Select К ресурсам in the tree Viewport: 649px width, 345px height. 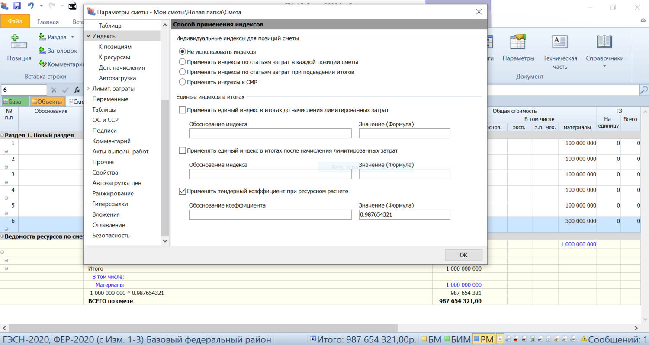coord(114,57)
